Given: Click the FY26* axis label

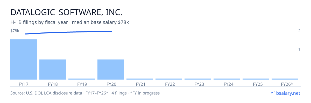Looking at the screenshot, I should click(287, 84).
